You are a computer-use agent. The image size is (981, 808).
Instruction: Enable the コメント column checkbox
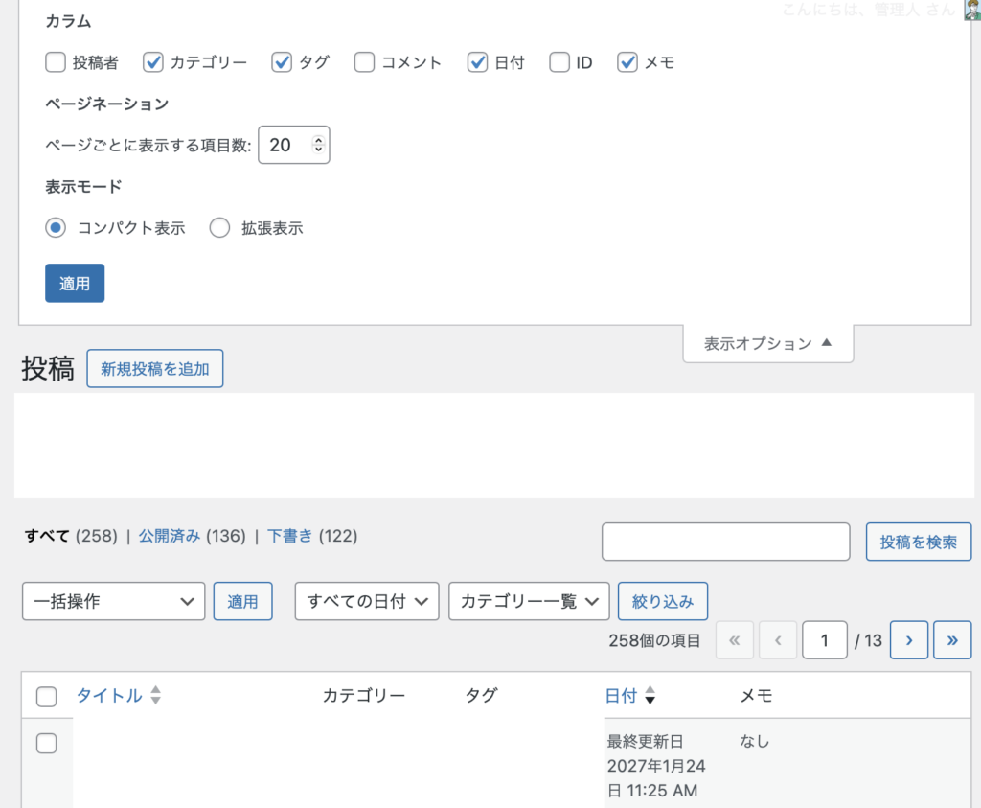click(x=364, y=63)
